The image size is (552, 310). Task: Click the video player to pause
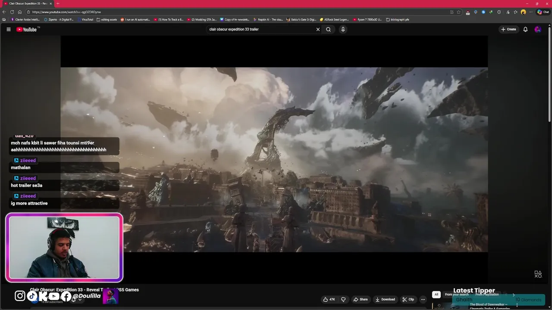click(x=274, y=159)
